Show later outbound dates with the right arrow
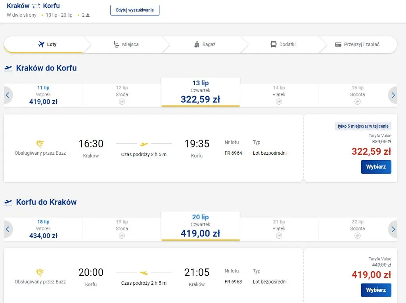 coord(393,95)
